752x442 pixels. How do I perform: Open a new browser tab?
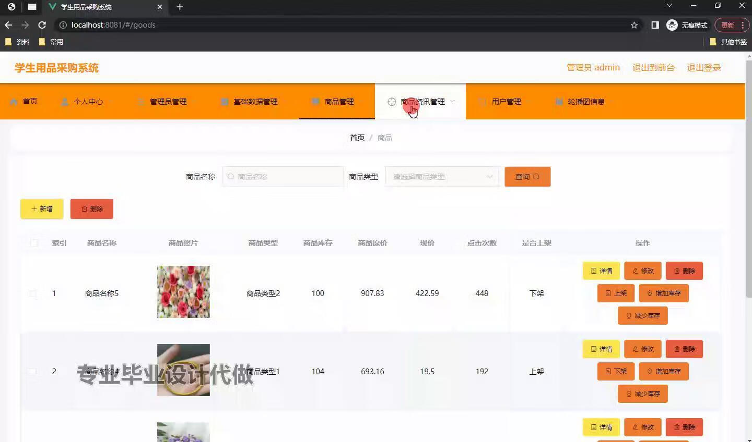pyautogui.click(x=180, y=7)
